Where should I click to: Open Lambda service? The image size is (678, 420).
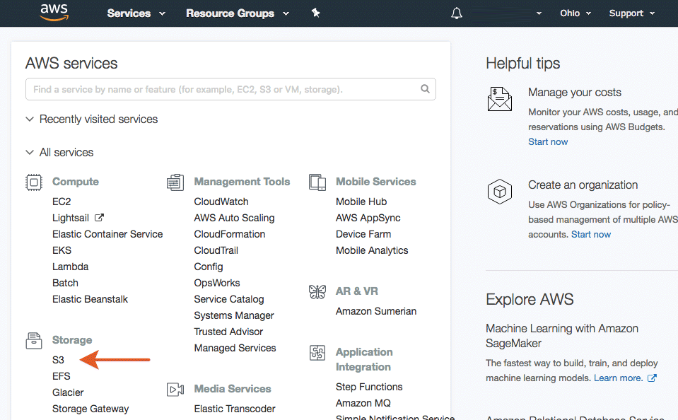71,267
